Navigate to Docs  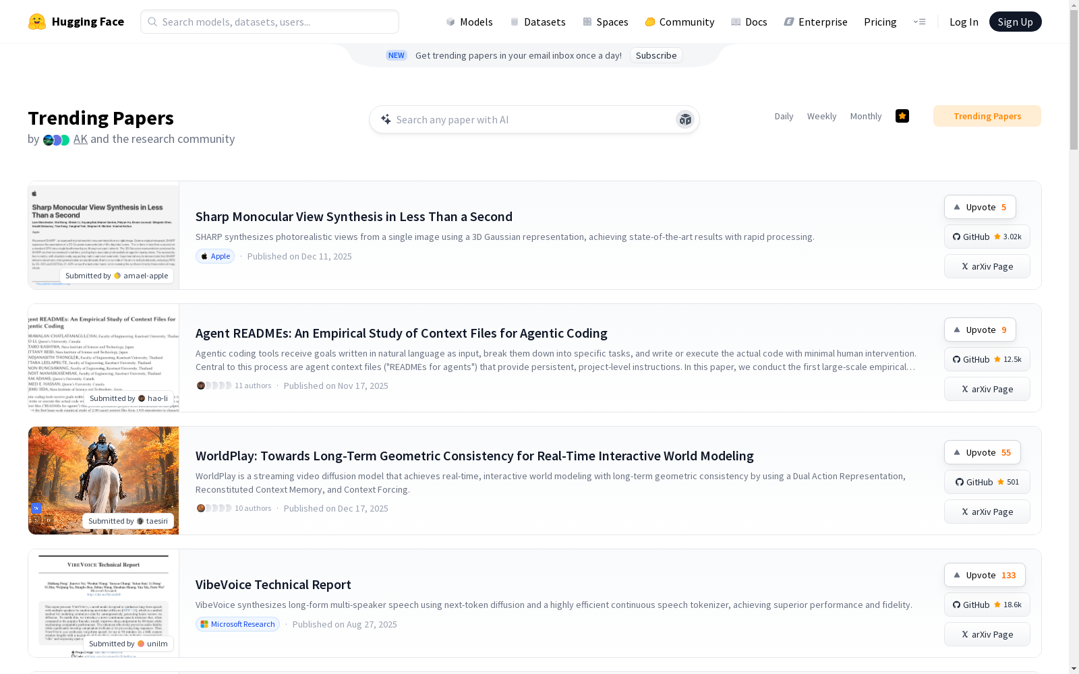pyautogui.click(x=749, y=22)
